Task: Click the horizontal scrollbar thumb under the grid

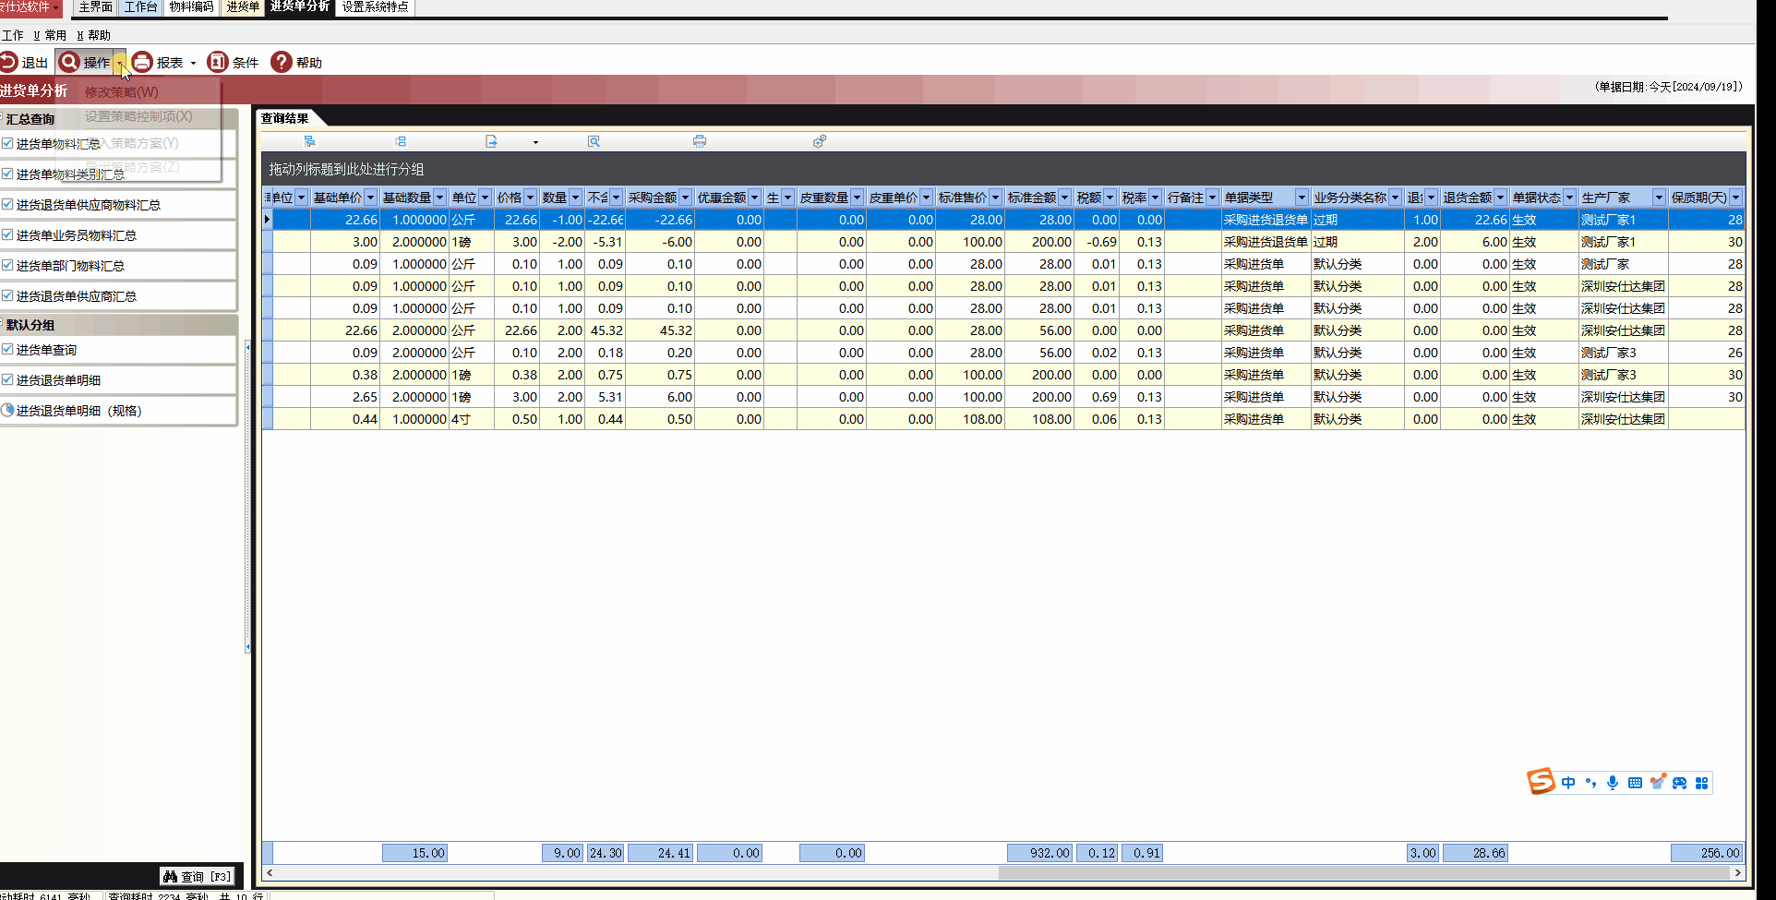Action: pyautogui.click(x=1365, y=872)
